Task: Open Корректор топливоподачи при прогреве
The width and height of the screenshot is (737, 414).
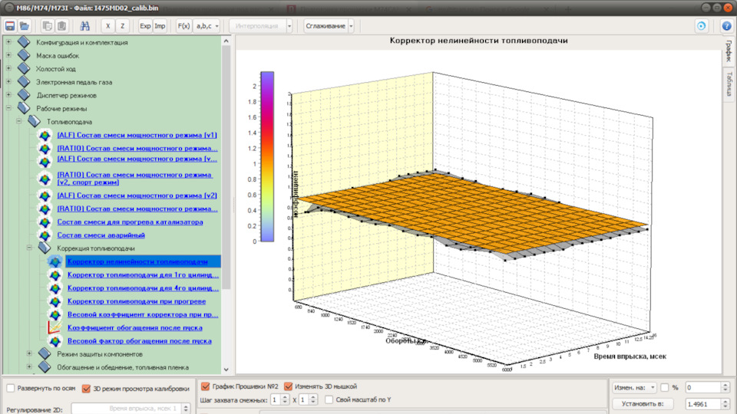Action: [x=137, y=301]
